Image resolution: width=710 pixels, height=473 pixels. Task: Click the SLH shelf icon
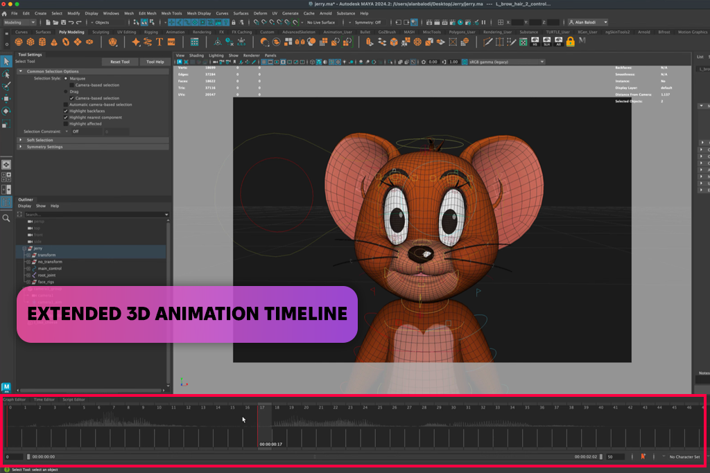point(546,42)
